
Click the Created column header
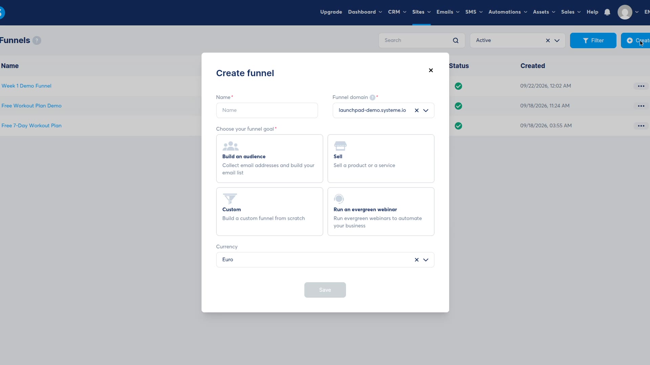(533, 66)
